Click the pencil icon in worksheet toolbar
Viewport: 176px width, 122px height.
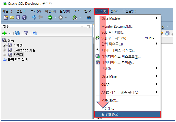click(162, 33)
